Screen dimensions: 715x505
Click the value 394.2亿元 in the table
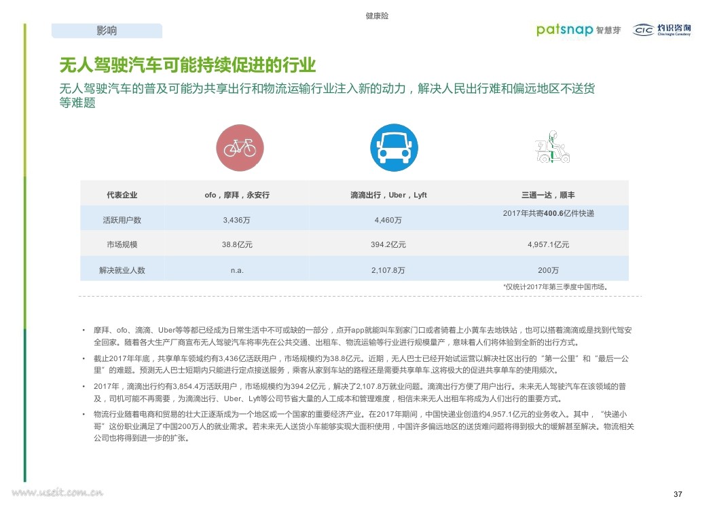tap(388, 245)
